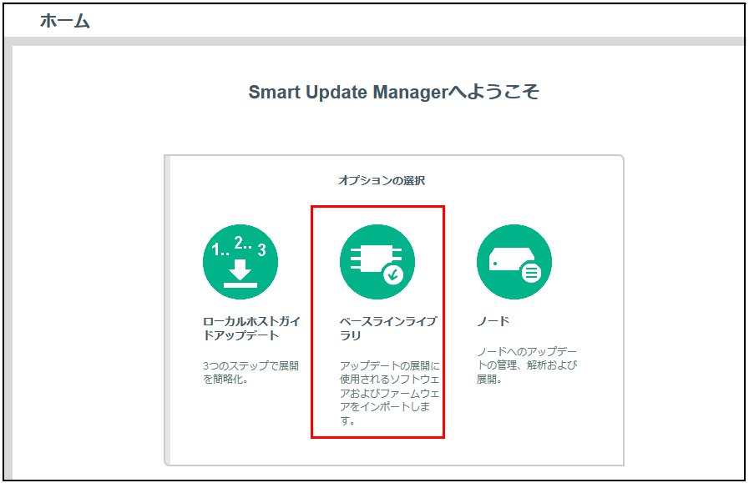Click the ローカルホストガイドアップデート label

(x=251, y=329)
